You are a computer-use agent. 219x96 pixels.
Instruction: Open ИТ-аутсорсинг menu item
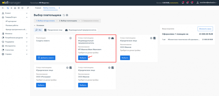tap(11, 21)
